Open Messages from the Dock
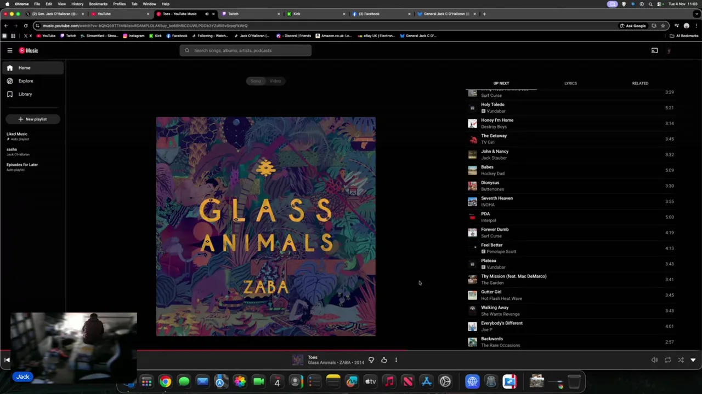This screenshot has width=702, height=394. click(184, 381)
